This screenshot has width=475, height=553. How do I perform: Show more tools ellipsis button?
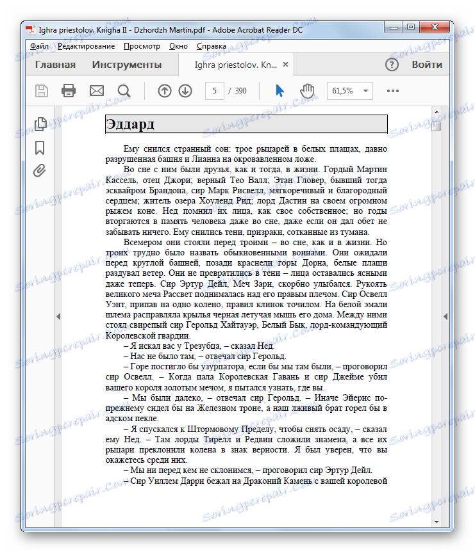tap(393, 91)
